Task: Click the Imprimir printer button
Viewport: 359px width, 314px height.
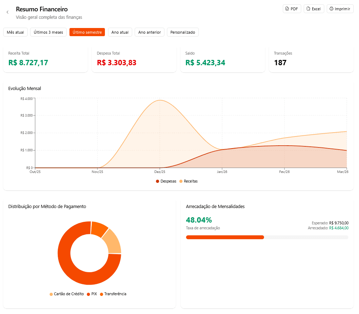Action: pyautogui.click(x=340, y=9)
